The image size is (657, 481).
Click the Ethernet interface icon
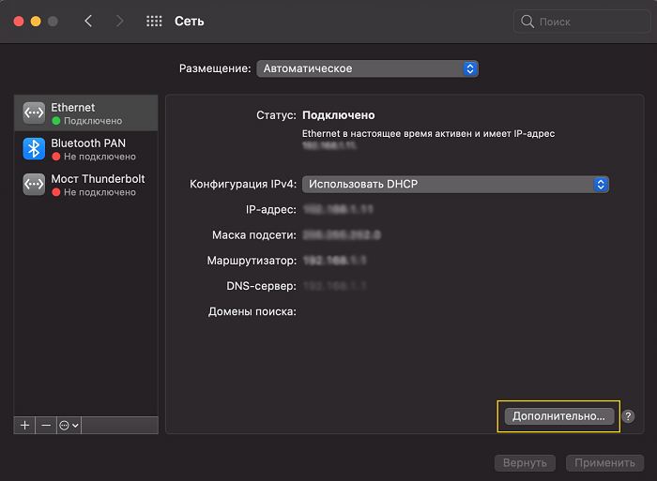click(x=34, y=113)
